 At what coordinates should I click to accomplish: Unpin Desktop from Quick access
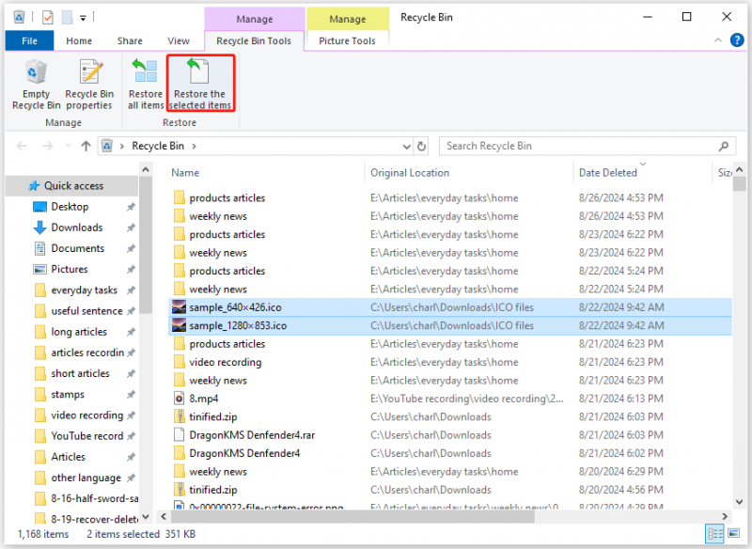pyautogui.click(x=131, y=207)
